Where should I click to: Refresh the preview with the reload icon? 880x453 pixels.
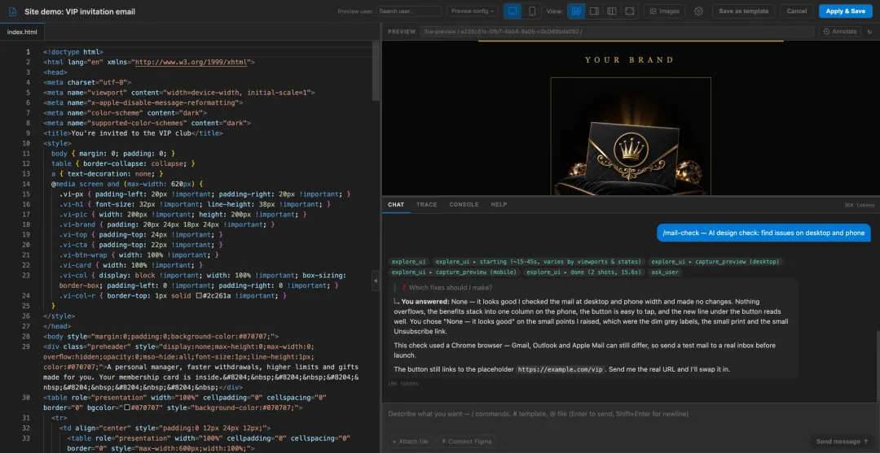tap(870, 32)
